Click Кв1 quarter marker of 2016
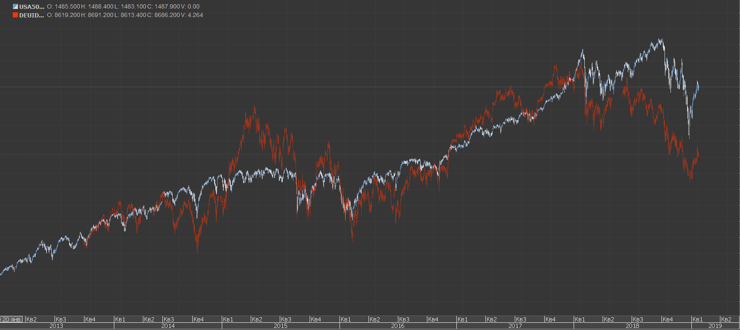The height and width of the screenshot is (330, 740). click(x=345, y=319)
